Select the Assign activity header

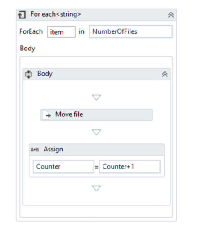(97, 150)
